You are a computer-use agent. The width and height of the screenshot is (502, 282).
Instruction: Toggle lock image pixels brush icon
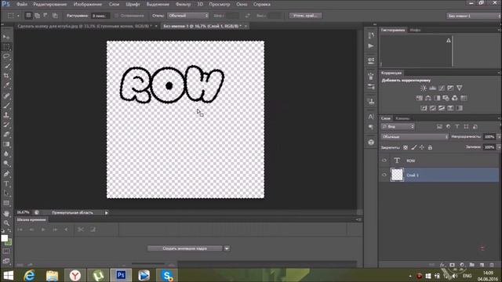coord(414,147)
